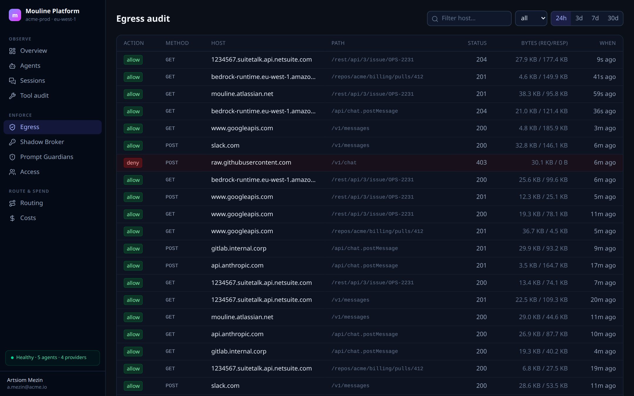
Task: Click the Access users icon
Action: pos(12,172)
